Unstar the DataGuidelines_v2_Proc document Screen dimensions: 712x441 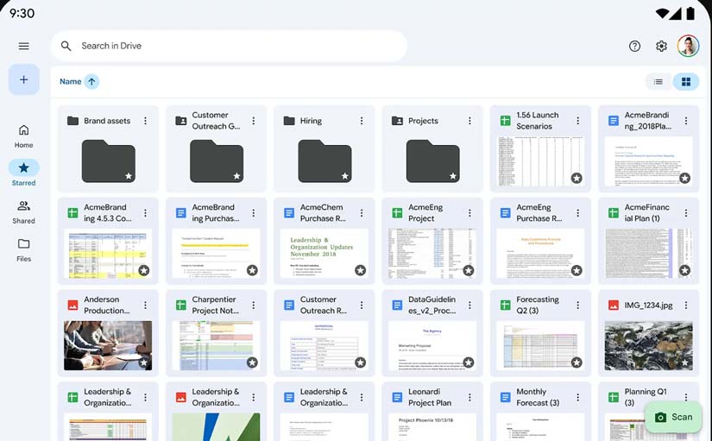pyautogui.click(x=469, y=362)
